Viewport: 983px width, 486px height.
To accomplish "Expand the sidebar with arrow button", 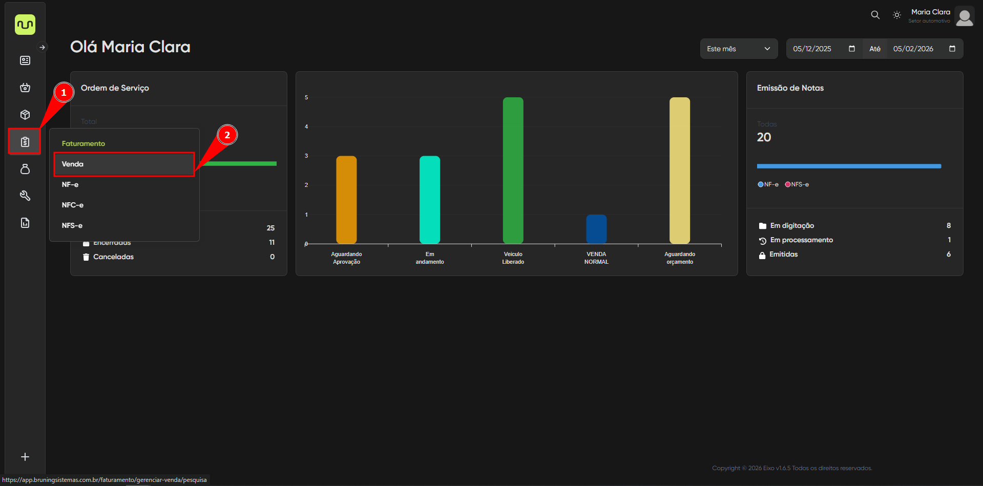I will click(43, 47).
